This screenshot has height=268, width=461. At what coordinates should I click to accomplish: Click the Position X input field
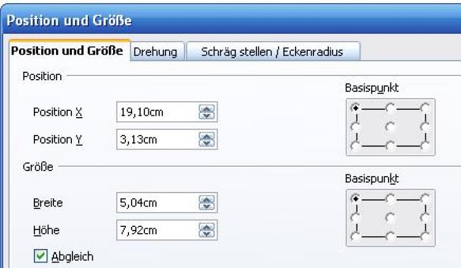click(x=156, y=112)
